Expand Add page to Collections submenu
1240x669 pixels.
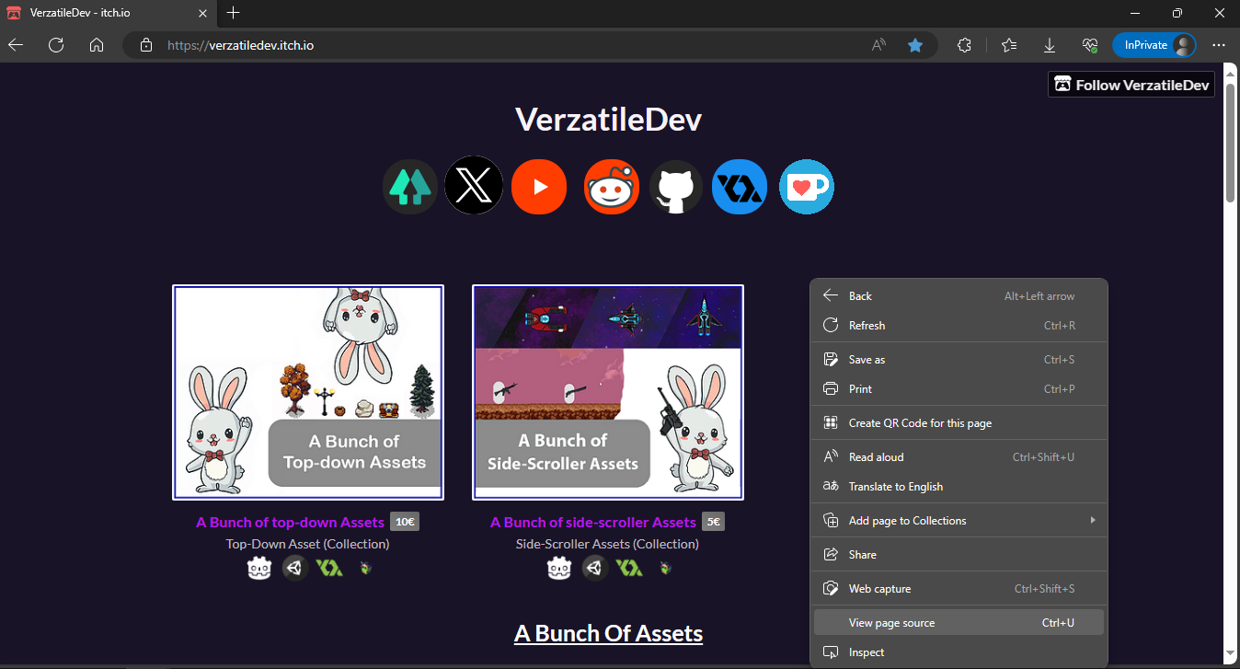coord(959,521)
